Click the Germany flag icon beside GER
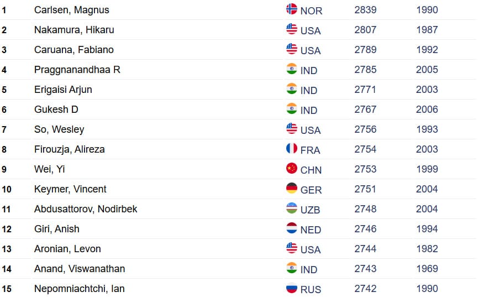 click(291, 188)
